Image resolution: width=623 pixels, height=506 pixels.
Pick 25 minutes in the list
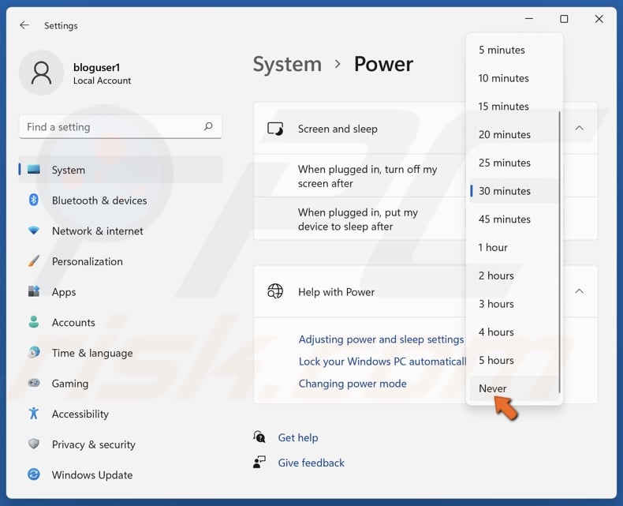(x=514, y=163)
